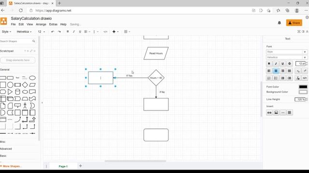This screenshot has width=309, height=173.
Task: Open the Style dropdown in the toolbar
Action: point(6,32)
